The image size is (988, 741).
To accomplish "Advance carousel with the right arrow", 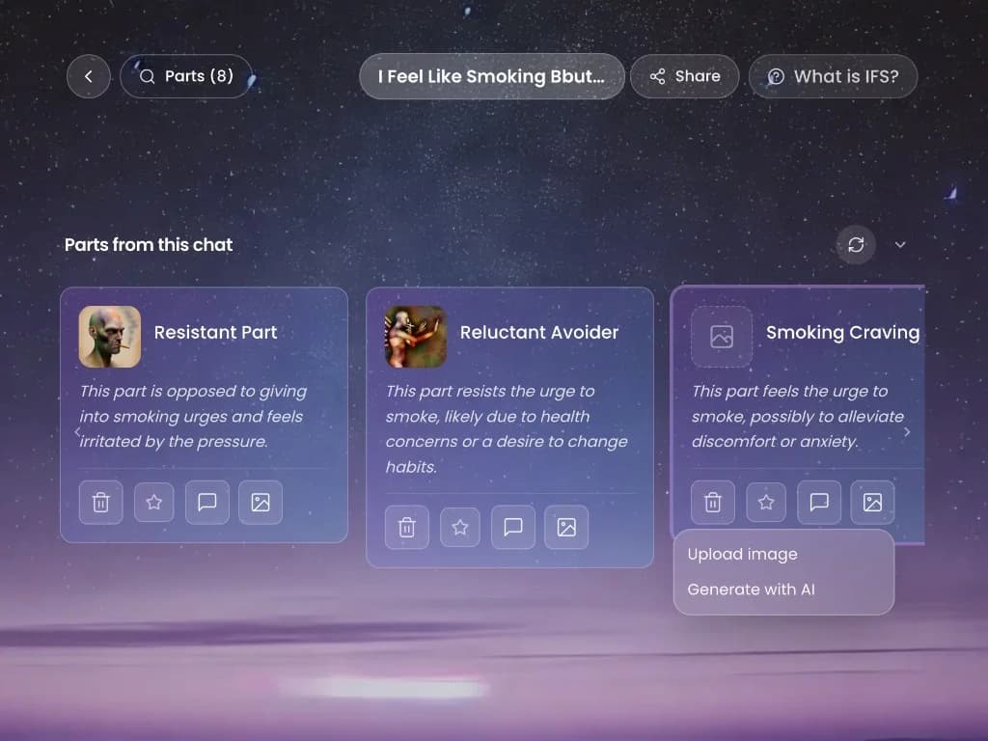I will (x=906, y=432).
